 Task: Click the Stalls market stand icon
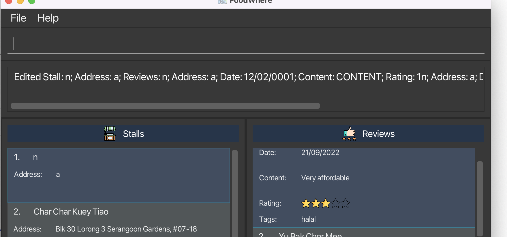pos(110,133)
